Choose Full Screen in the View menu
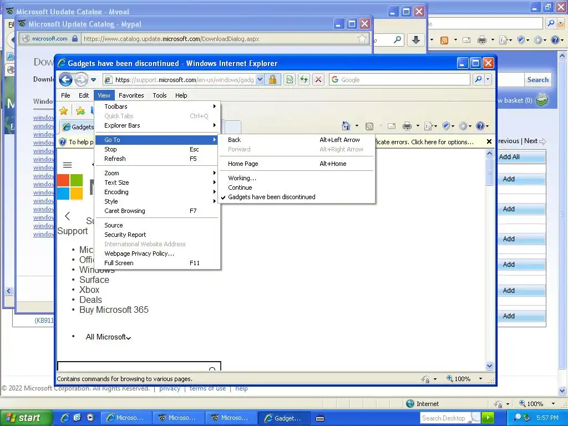The width and height of the screenshot is (568, 426). [157, 263]
